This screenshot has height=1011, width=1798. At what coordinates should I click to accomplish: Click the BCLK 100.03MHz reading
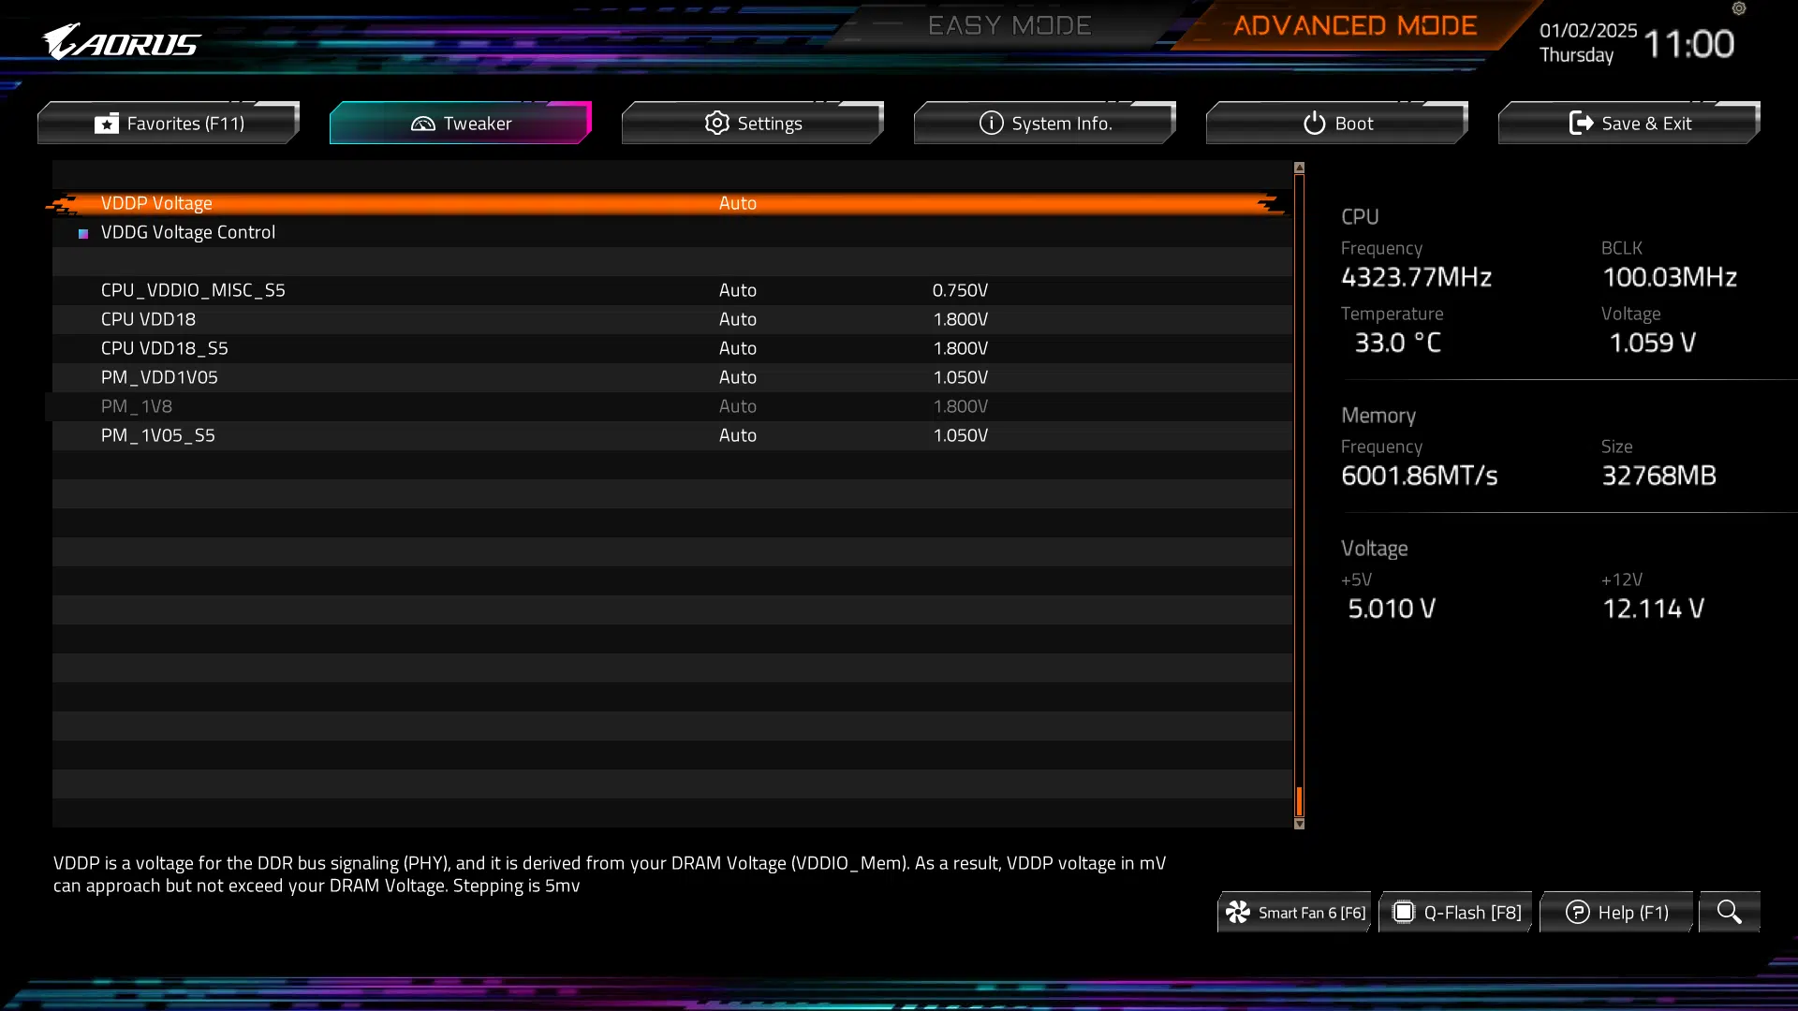[1670, 277]
